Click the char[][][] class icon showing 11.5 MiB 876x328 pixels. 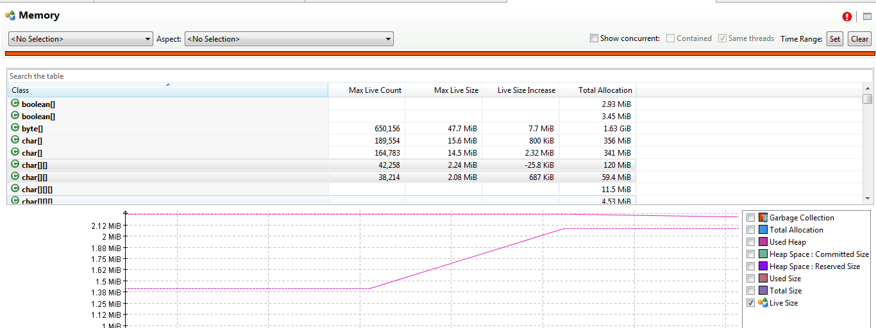[15, 189]
